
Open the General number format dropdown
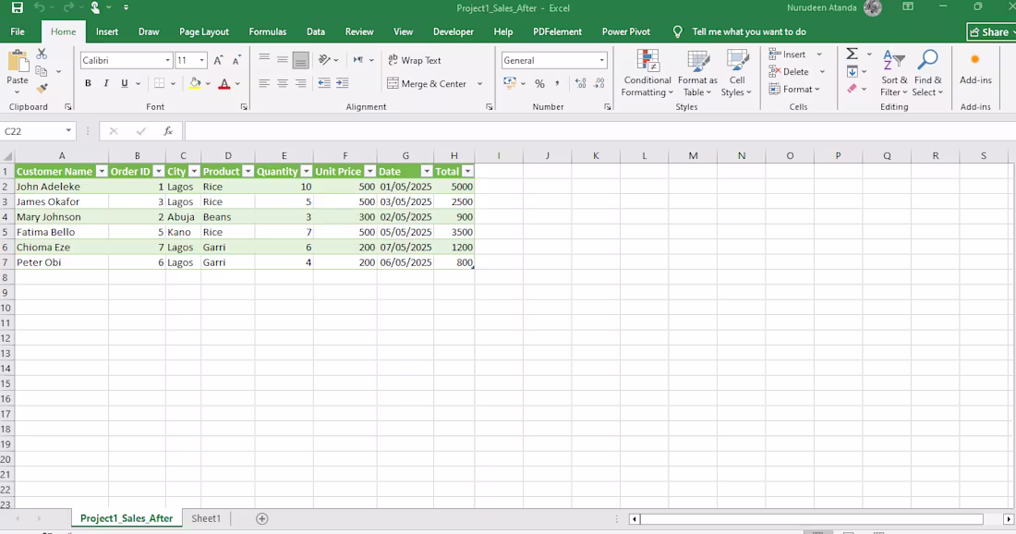602,60
